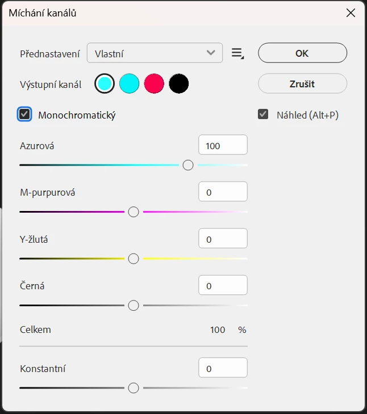Focus the Konstantní value input field
Screen dimensions: 367x414
[x=223, y=368]
